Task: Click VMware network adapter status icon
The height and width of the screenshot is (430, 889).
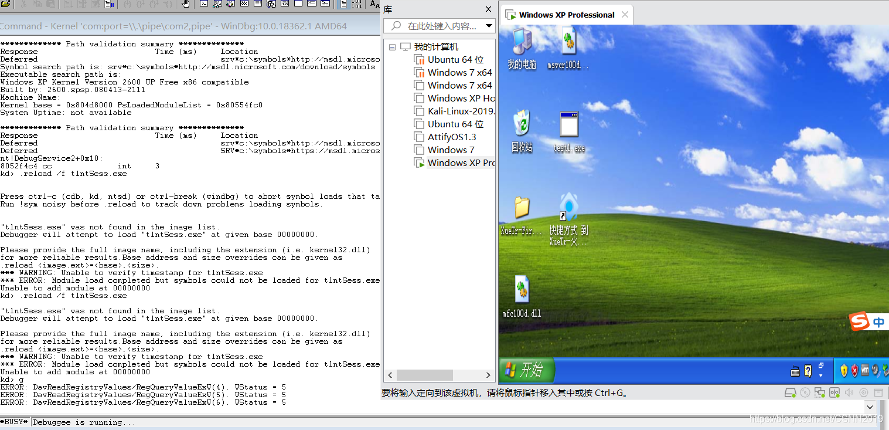Action: [x=820, y=392]
